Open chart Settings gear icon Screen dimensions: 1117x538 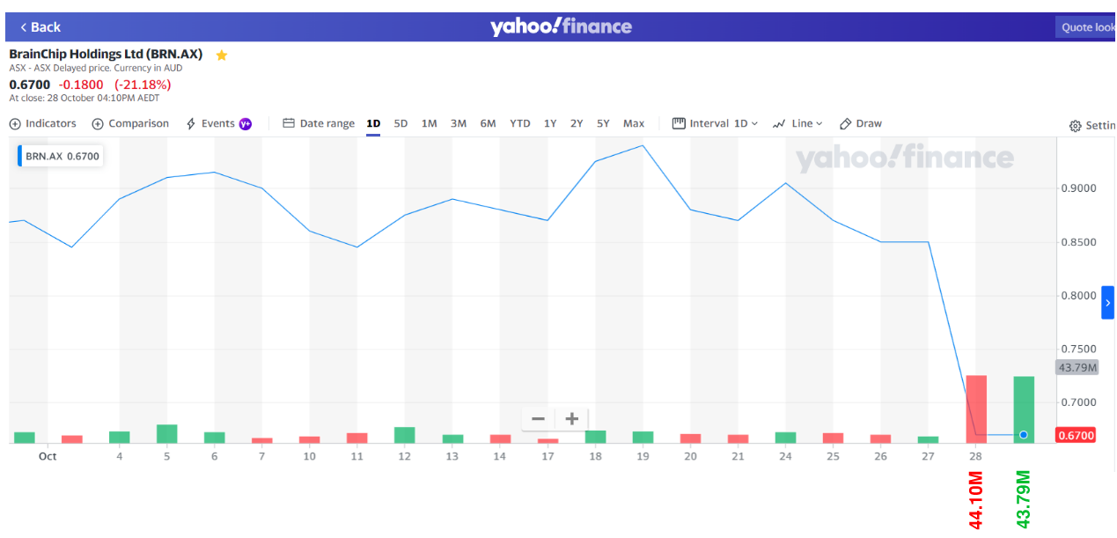pos(1075,126)
